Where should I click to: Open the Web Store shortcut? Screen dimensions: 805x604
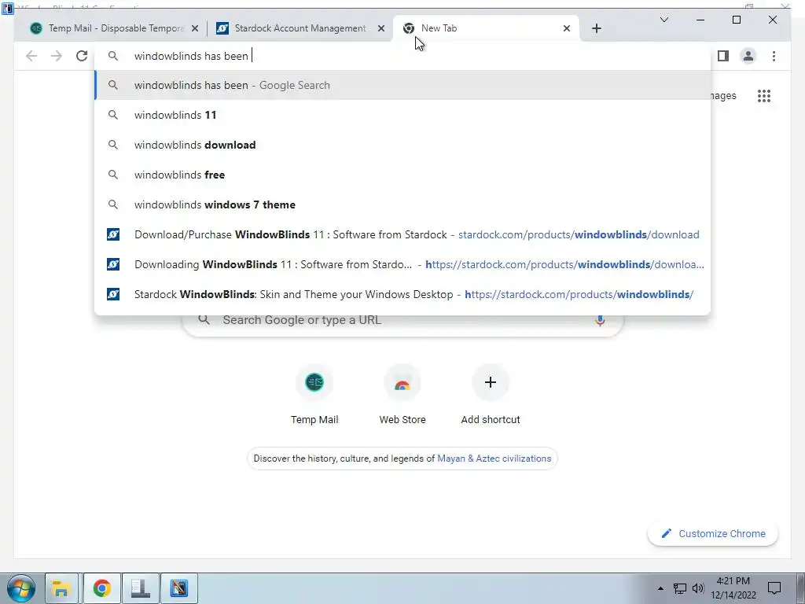tap(402, 395)
